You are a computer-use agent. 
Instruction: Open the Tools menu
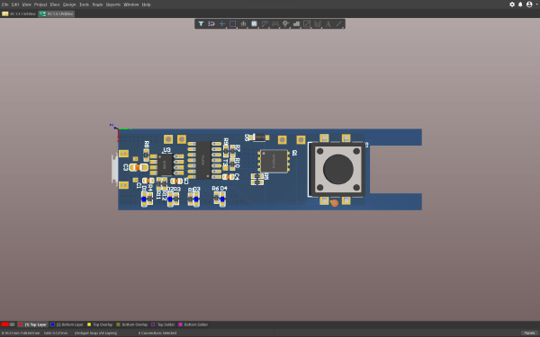[84, 4]
